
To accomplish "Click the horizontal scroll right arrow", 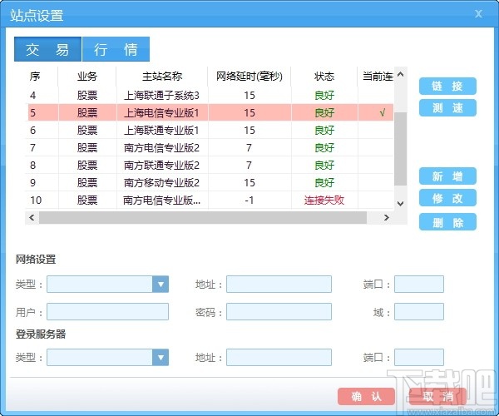I will point(387,217).
